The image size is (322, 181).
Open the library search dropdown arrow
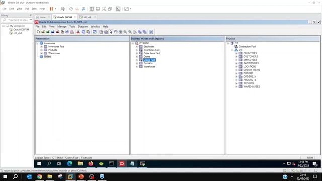tap(31, 20)
